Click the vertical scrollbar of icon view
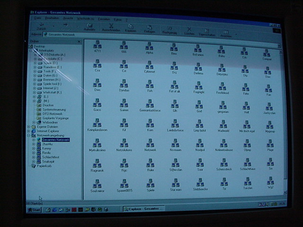Image resolution: width=303 pixels, height=227 pixels. pyautogui.click(x=284, y=122)
